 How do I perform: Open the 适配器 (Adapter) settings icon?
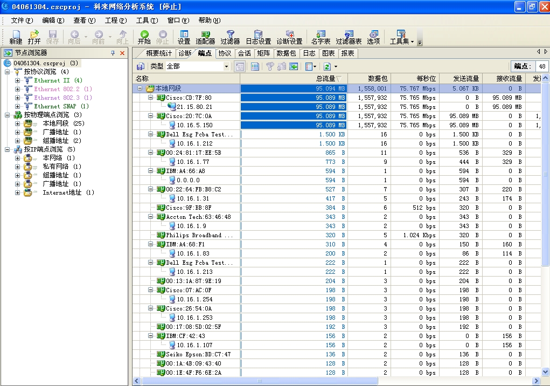point(205,37)
